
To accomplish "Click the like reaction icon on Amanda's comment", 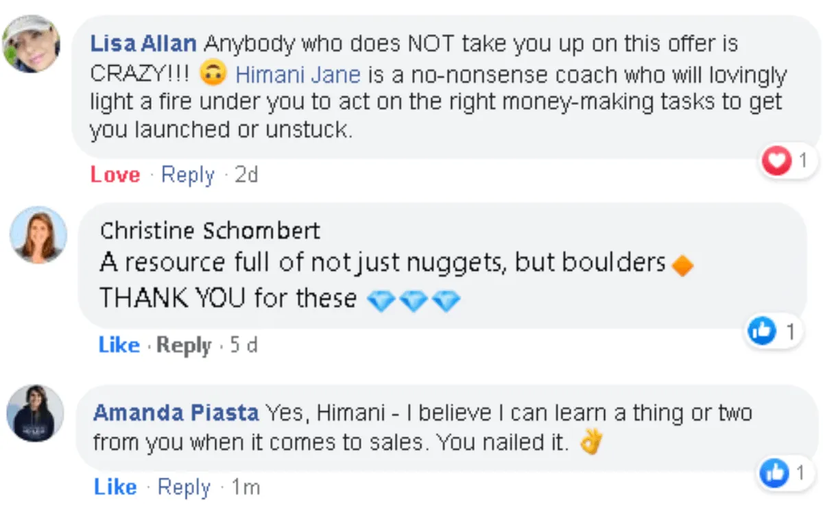I will [775, 472].
